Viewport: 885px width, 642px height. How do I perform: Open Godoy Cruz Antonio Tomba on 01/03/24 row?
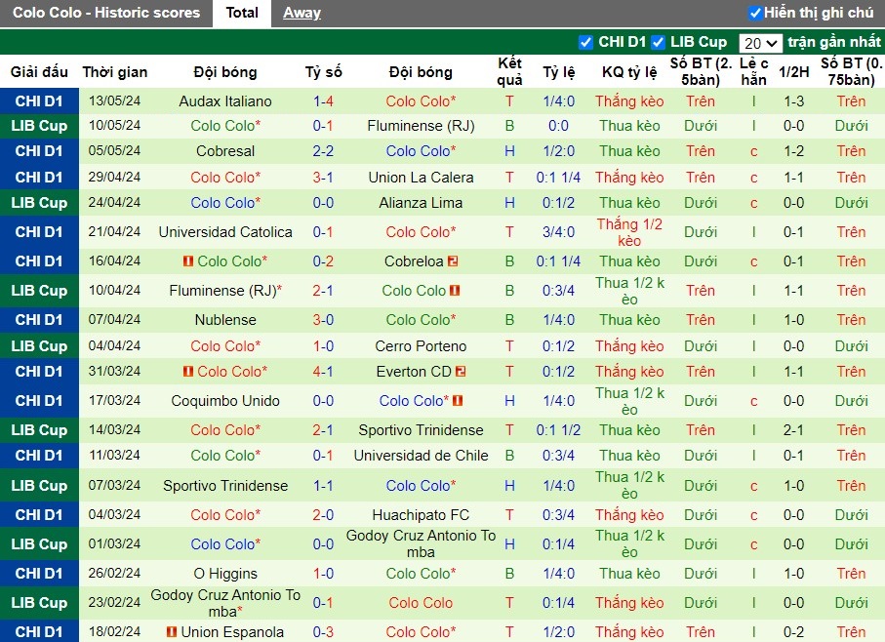(x=422, y=543)
